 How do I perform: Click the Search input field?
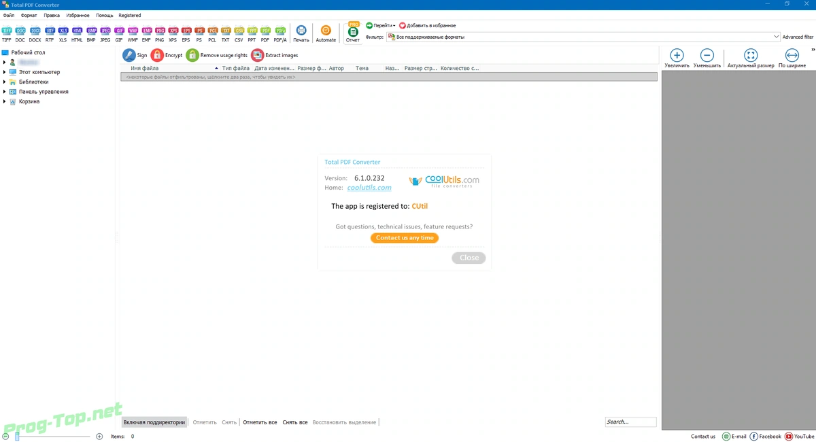[x=630, y=422]
